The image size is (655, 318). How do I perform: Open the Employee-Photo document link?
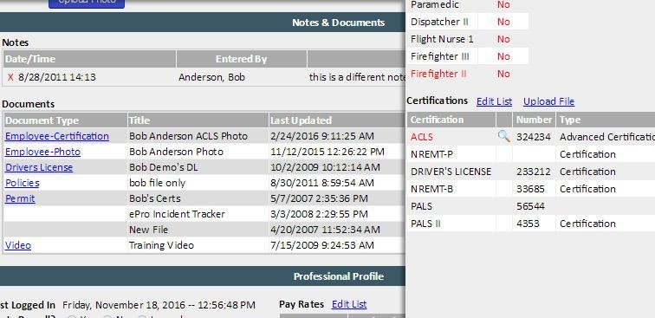pos(42,152)
